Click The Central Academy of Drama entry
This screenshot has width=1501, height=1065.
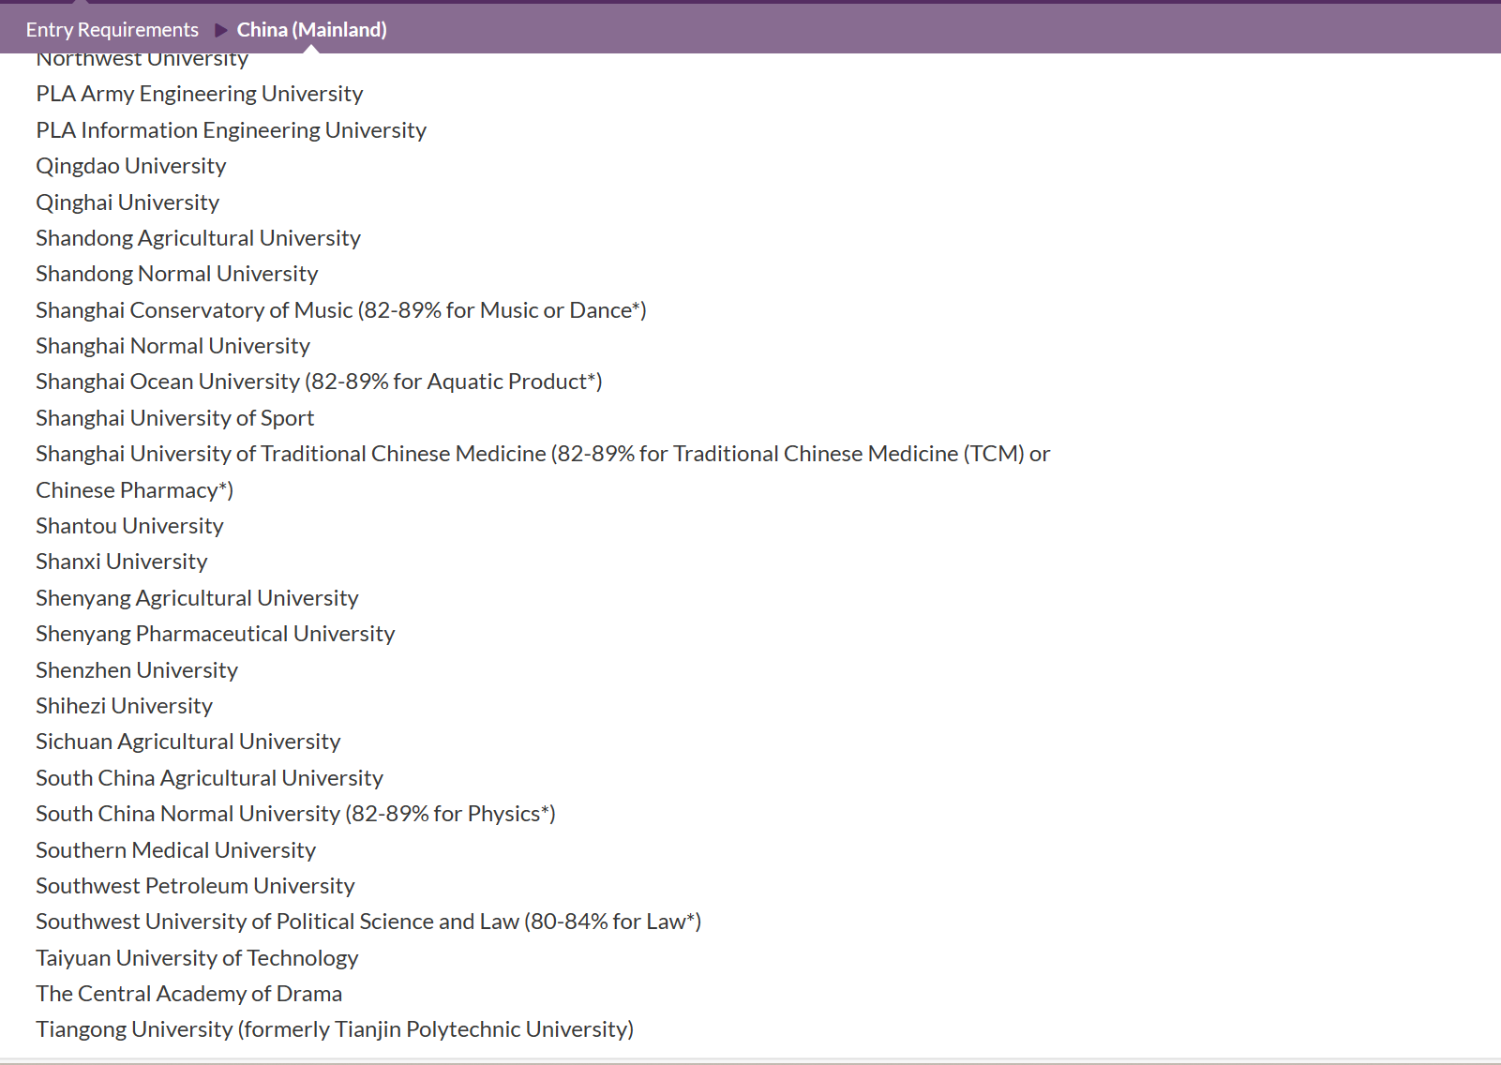[188, 994]
